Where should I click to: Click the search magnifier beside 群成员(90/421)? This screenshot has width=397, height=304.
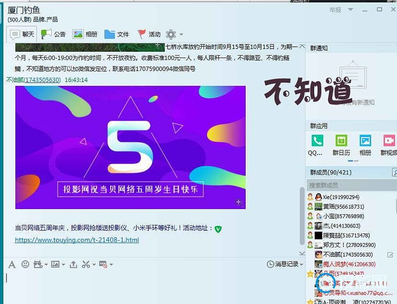coord(395,172)
